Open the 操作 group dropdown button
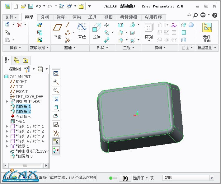Viewport: 221px width, 184px height. point(15,48)
